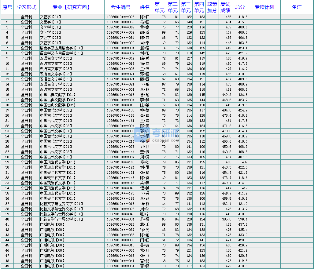Click candidate number 10269010****214
The height and width of the screenshot is (269, 314).
pos(120,141)
